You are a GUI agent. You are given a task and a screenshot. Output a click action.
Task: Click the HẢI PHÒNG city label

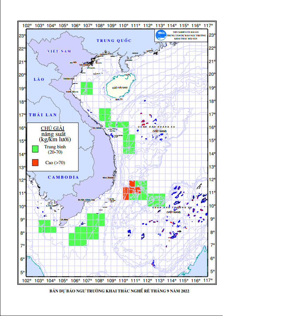click(x=84, y=65)
